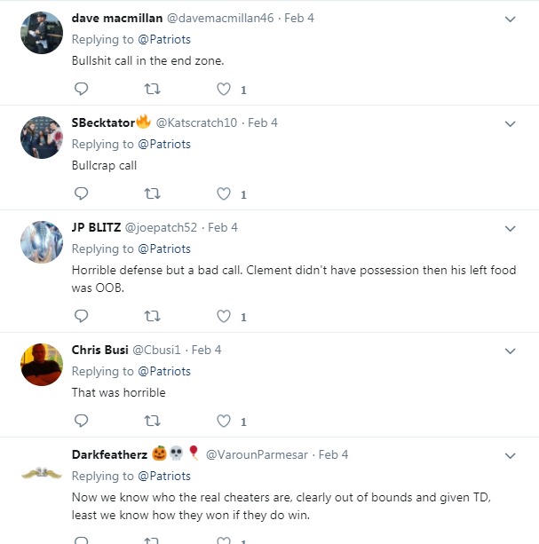Open the Feb 4 timestamp on SBecktator's tweet
The height and width of the screenshot is (544, 539).
tap(262, 122)
